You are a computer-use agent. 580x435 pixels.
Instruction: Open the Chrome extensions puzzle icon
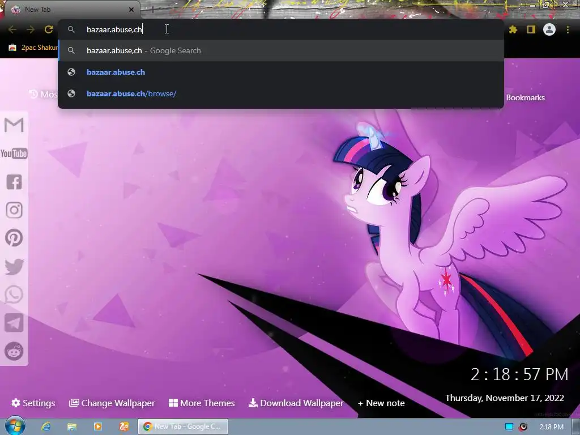(513, 29)
